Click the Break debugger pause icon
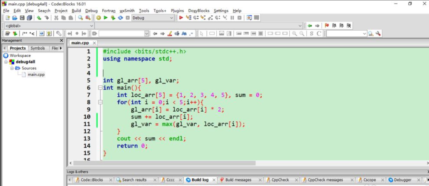The width and height of the screenshot is (429, 186). click(x=232, y=18)
